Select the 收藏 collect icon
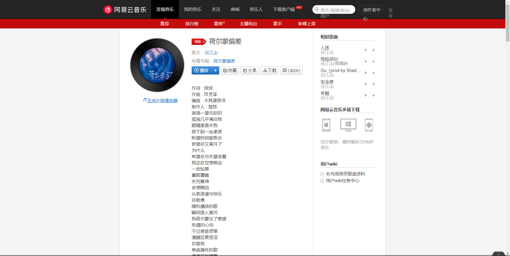The height and width of the screenshot is (256, 510). click(230, 70)
